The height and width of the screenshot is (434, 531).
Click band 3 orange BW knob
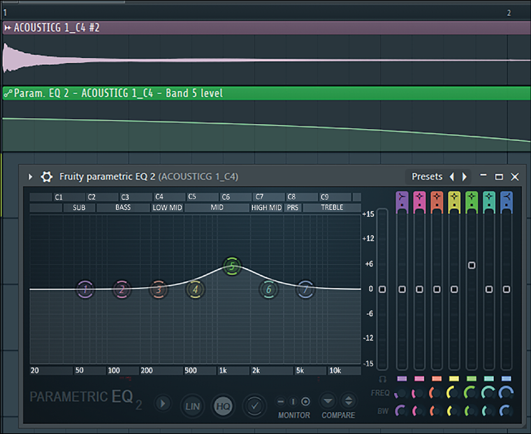(x=436, y=411)
